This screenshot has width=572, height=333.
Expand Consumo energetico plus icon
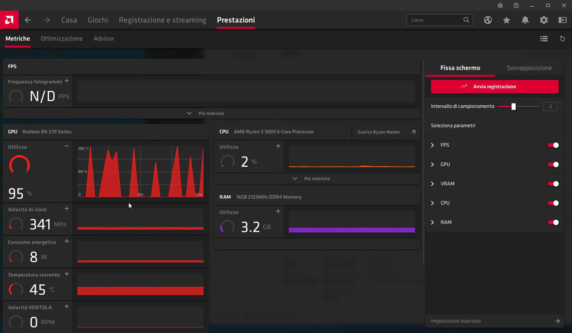67,241
